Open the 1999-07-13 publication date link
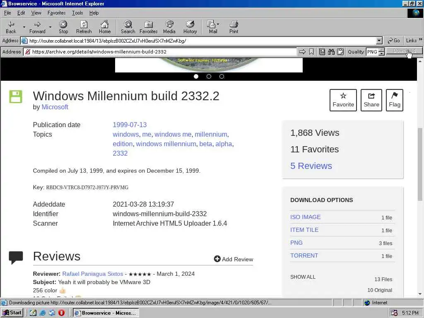The image size is (424, 318). [x=130, y=125]
